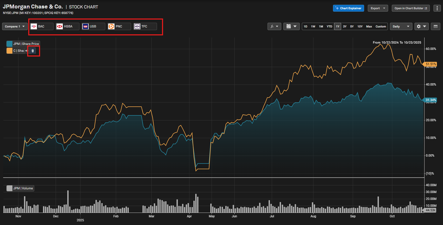Click the 60.00% y-axis label
The width and height of the screenshot is (443, 225).
[431, 49]
